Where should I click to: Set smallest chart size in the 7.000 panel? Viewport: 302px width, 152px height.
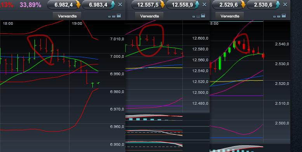(109, 17)
